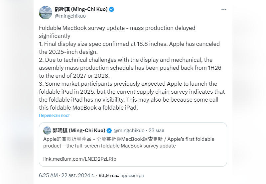Click the verified badge beside the author name
This screenshot has width=266, height=184.
pos(112,10)
